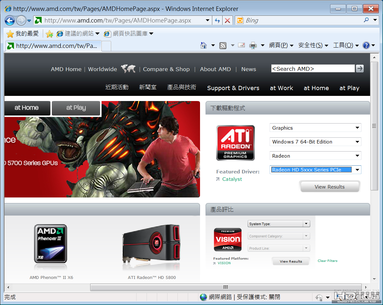
Task: Open the 建議的網站 suggested sites link
Action: click(x=78, y=34)
